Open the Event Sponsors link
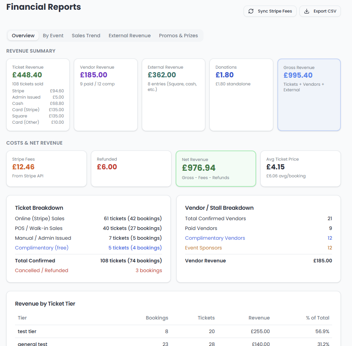Viewport: 352px width, 346px height. pos(204,248)
